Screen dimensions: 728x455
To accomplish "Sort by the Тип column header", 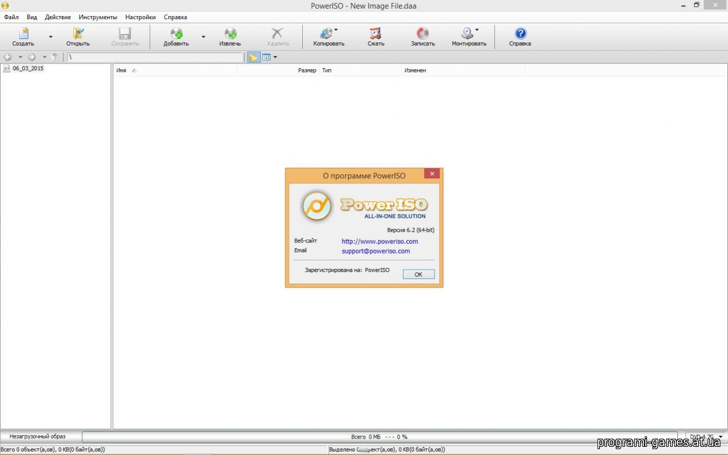I will [361, 70].
